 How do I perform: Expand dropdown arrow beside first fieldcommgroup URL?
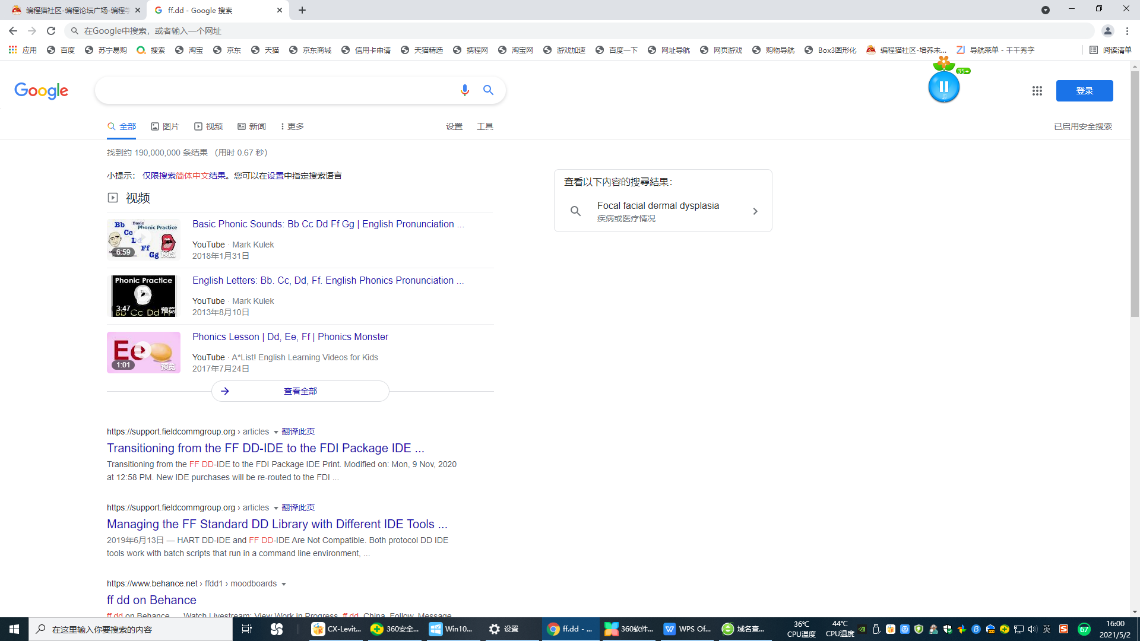pyautogui.click(x=275, y=432)
